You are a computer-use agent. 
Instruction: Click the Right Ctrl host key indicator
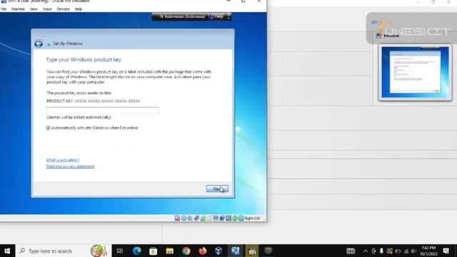pyautogui.click(x=252, y=218)
